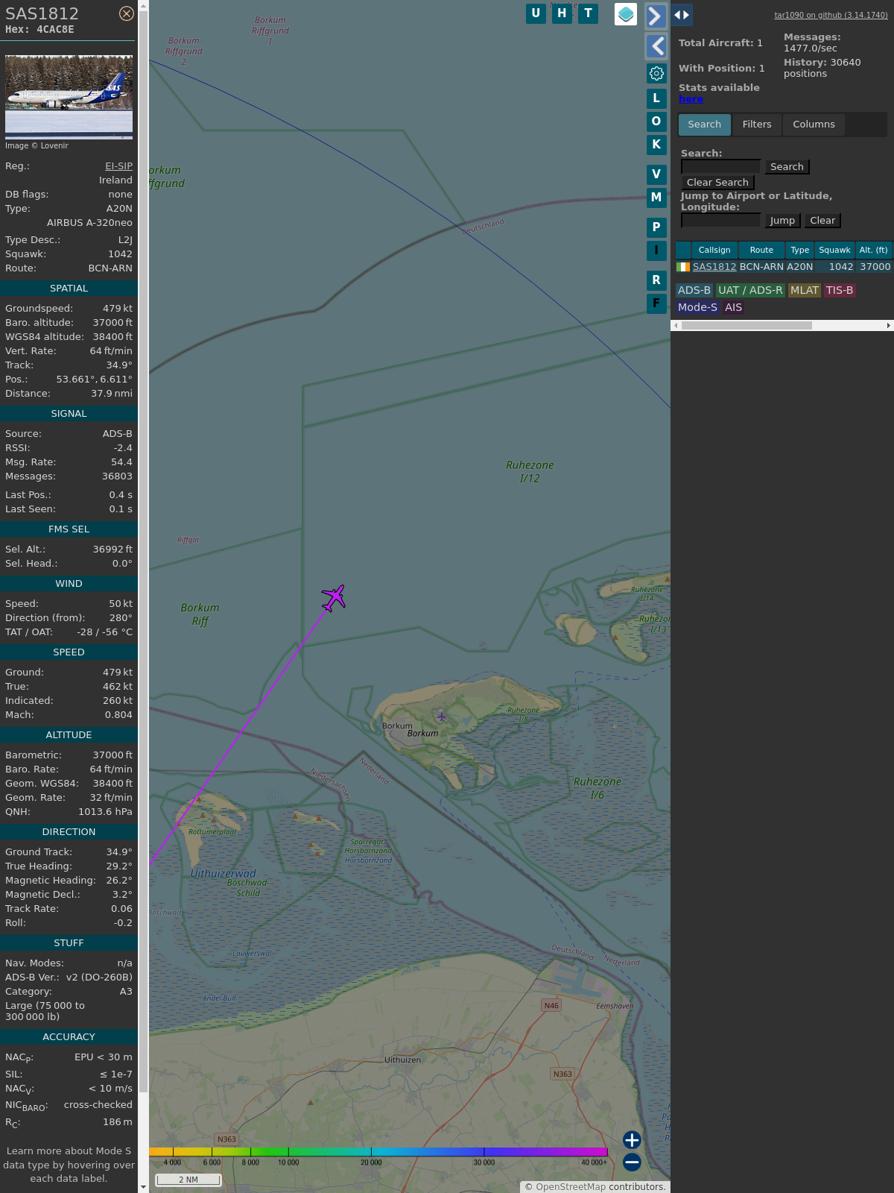Viewport: 894px width, 1193px height.
Task: Click the Clear button next to Jump
Action: click(x=822, y=221)
